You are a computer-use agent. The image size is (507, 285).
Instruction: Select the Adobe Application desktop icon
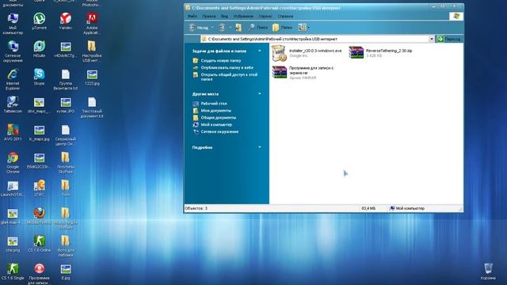point(92,24)
